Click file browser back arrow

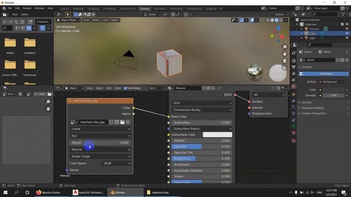pos(5,22)
